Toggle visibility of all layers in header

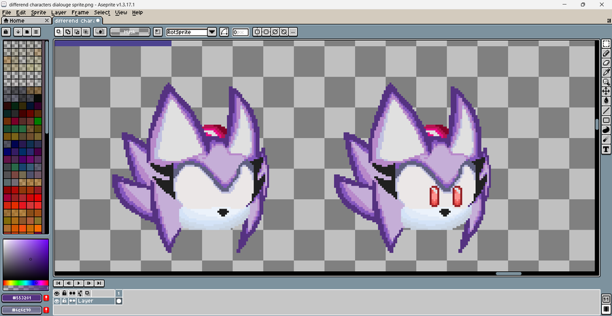(57, 294)
